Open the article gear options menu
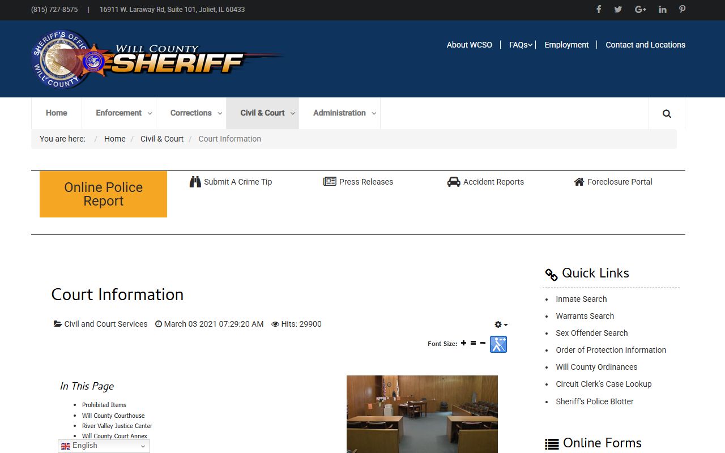This screenshot has height=453, width=725. (x=501, y=324)
